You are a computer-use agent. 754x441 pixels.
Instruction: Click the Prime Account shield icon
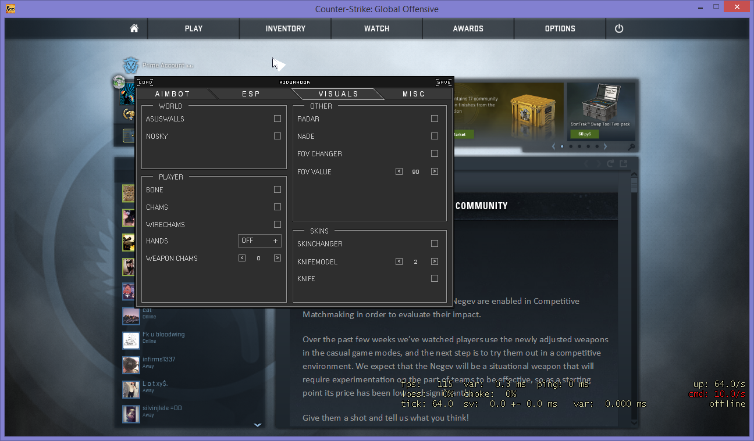(131, 65)
